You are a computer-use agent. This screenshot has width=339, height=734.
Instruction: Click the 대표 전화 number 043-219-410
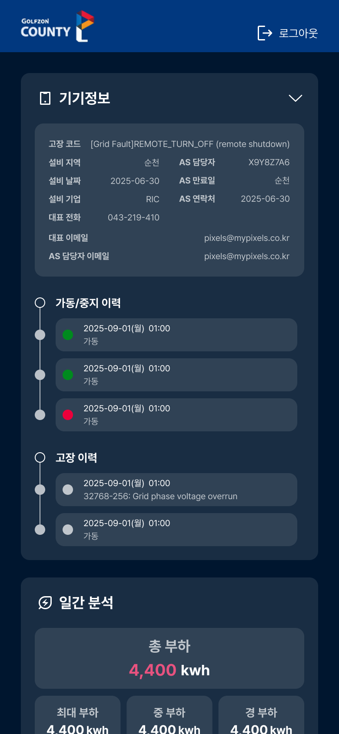coord(133,217)
